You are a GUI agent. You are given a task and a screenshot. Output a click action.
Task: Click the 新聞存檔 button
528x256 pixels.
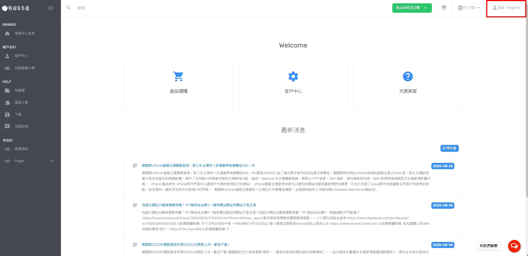tap(449, 148)
